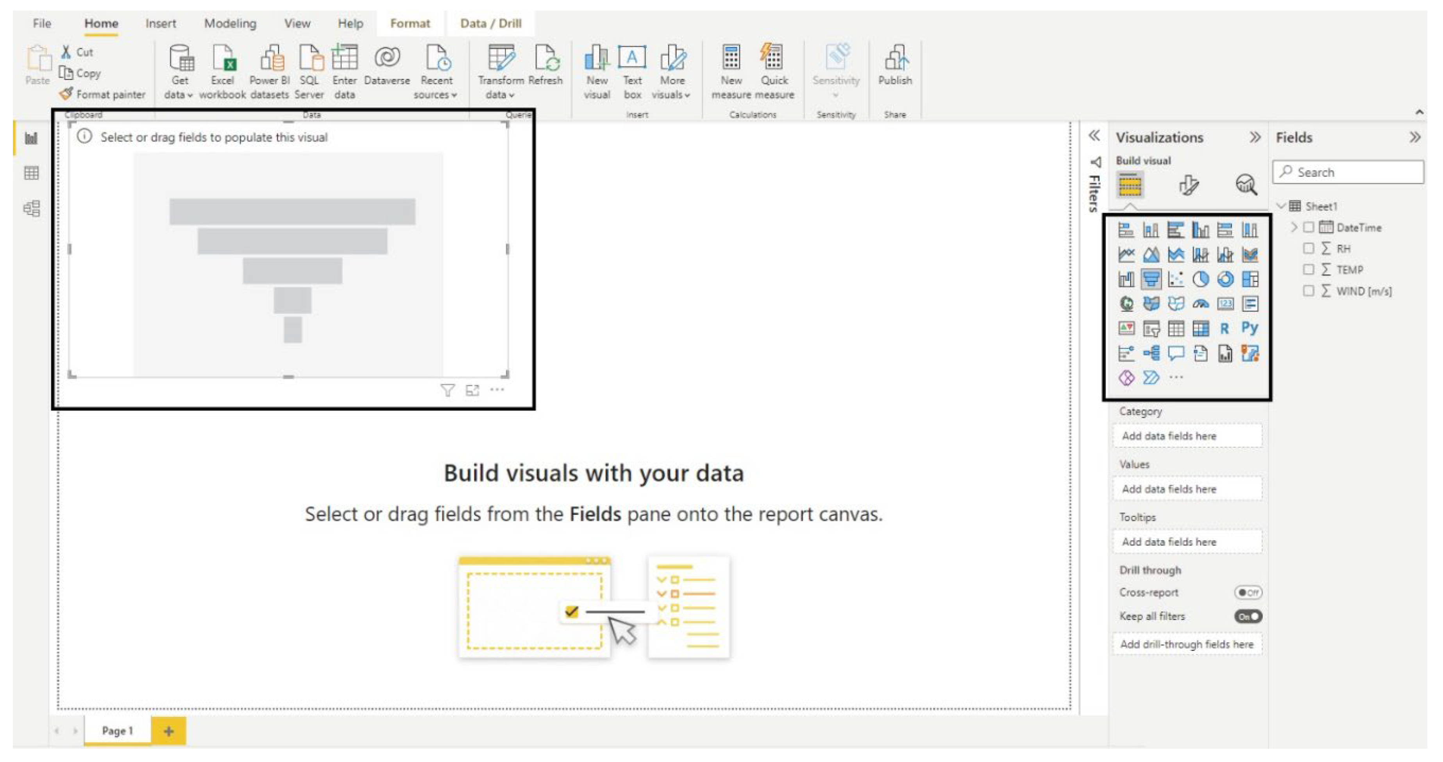Open the Data view in left sidebar
Image resolution: width=1443 pixels, height=762 pixels.
pyautogui.click(x=31, y=173)
